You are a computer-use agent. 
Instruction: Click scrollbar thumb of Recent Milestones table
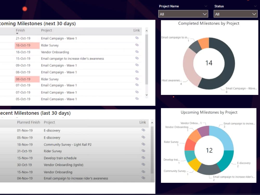click(x=152, y=150)
